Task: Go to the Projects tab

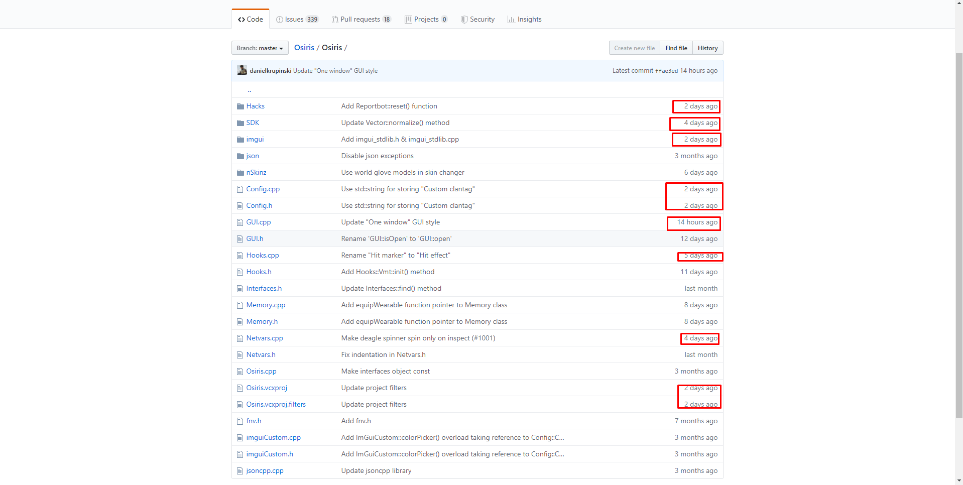Action: 426,19
